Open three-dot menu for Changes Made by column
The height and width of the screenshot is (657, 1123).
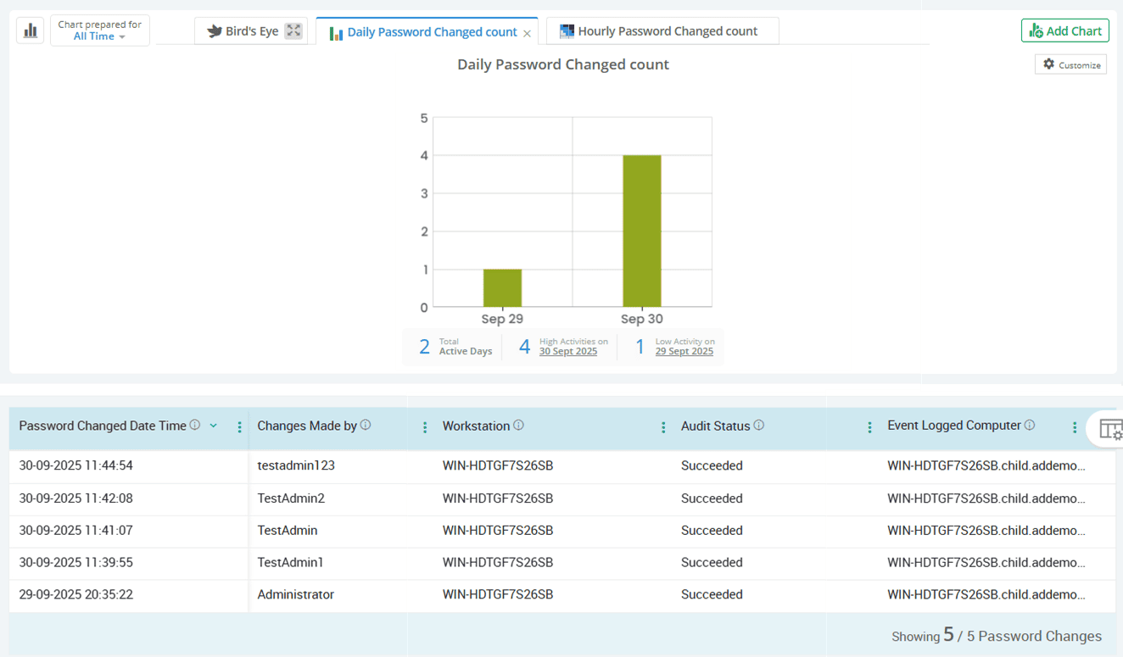pos(425,427)
